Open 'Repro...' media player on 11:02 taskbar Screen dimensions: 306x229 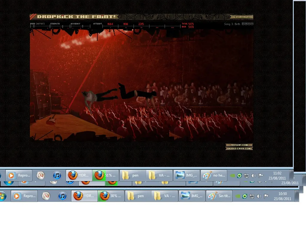(19, 175)
